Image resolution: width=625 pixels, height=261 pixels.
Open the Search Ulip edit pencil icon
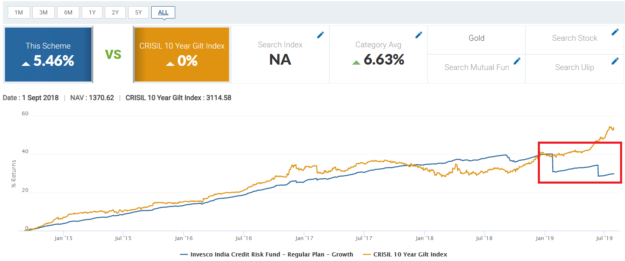(x=616, y=61)
